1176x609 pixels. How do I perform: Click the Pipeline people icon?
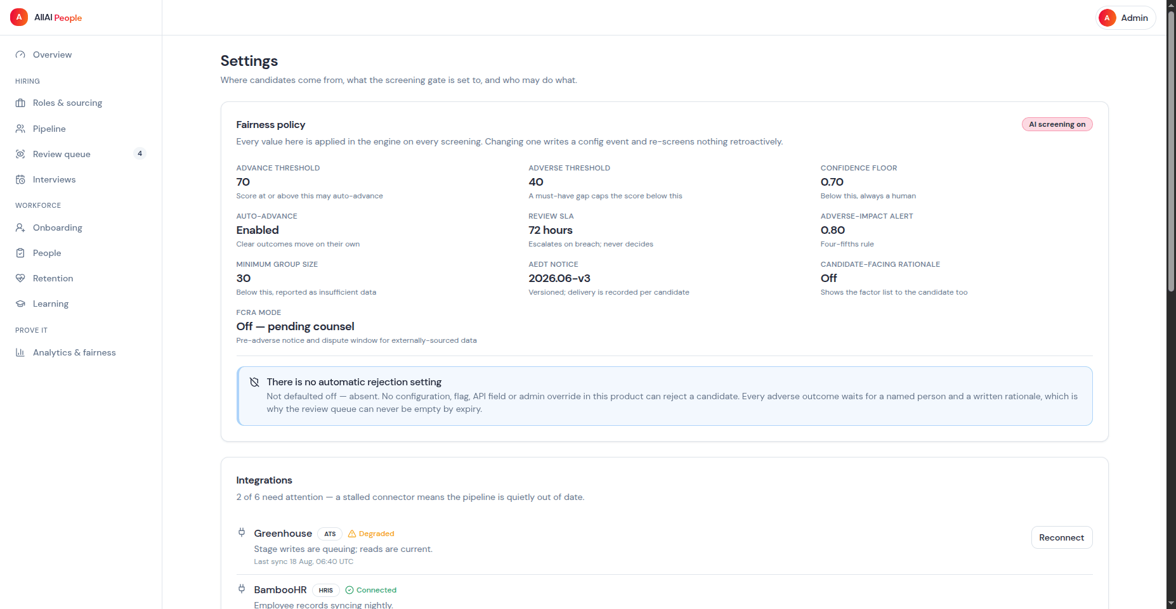(x=20, y=129)
